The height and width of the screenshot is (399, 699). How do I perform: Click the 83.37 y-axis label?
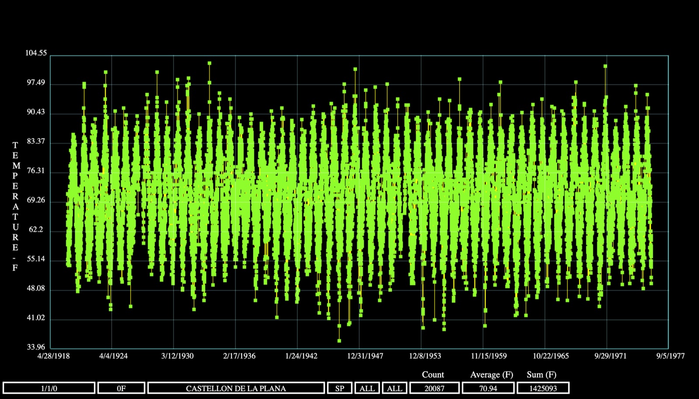point(36,141)
